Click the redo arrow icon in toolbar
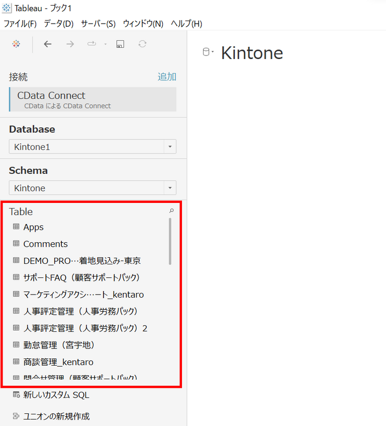386x426 pixels. point(91,43)
